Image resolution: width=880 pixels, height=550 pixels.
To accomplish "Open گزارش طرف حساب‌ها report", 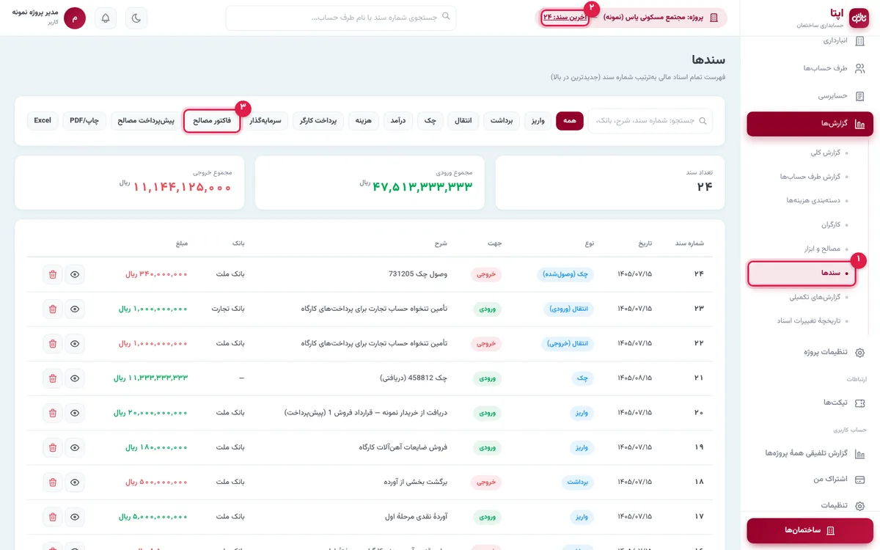I will pyautogui.click(x=810, y=177).
